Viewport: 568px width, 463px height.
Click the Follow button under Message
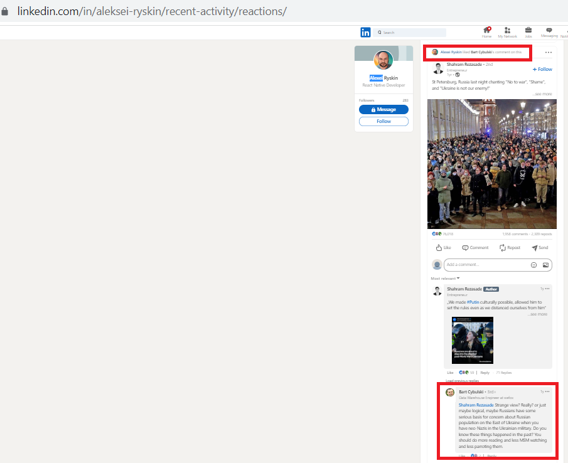coord(383,121)
